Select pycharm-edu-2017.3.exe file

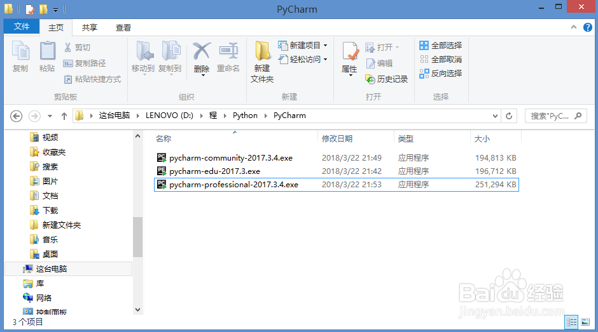[337, 171]
